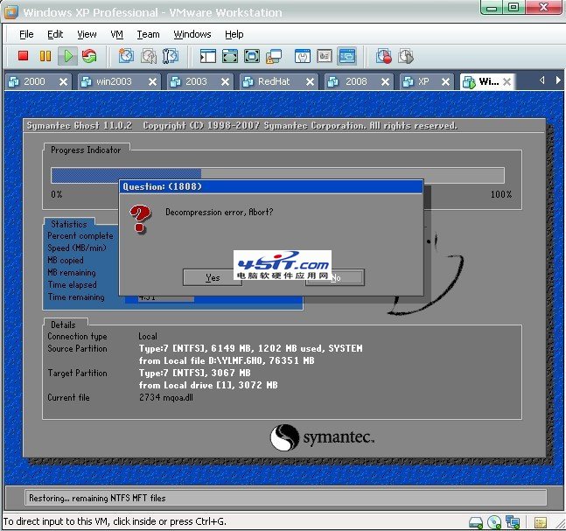Open the File menu
Image resolution: width=566 pixels, height=531 pixels.
click(26, 34)
